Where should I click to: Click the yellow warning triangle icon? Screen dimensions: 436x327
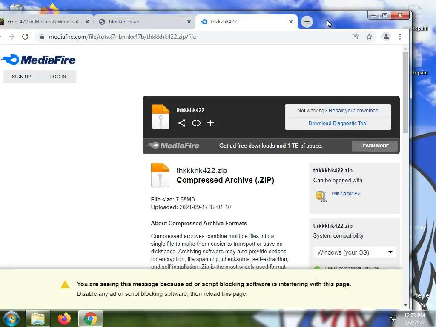point(65,284)
